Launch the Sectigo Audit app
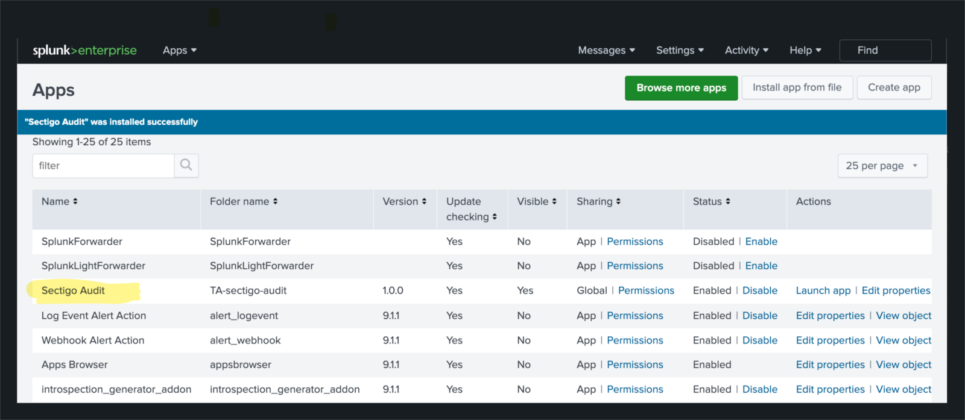The width and height of the screenshot is (965, 420). pos(823,290)
